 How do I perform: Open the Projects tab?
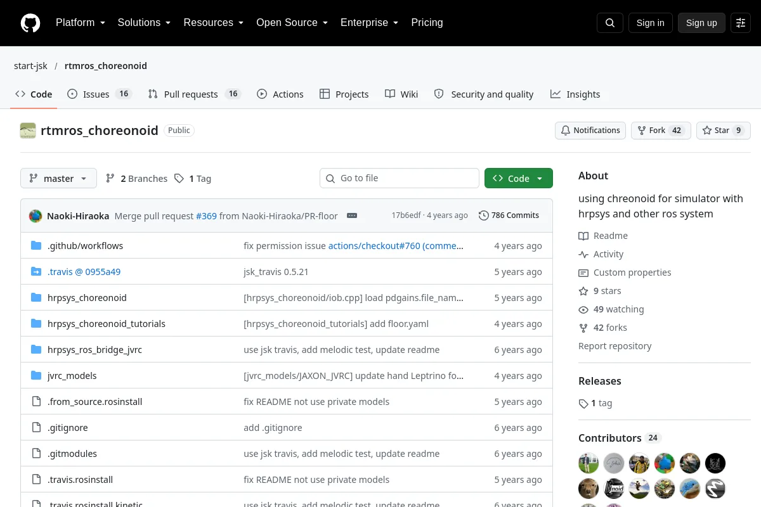pos(344,94)
